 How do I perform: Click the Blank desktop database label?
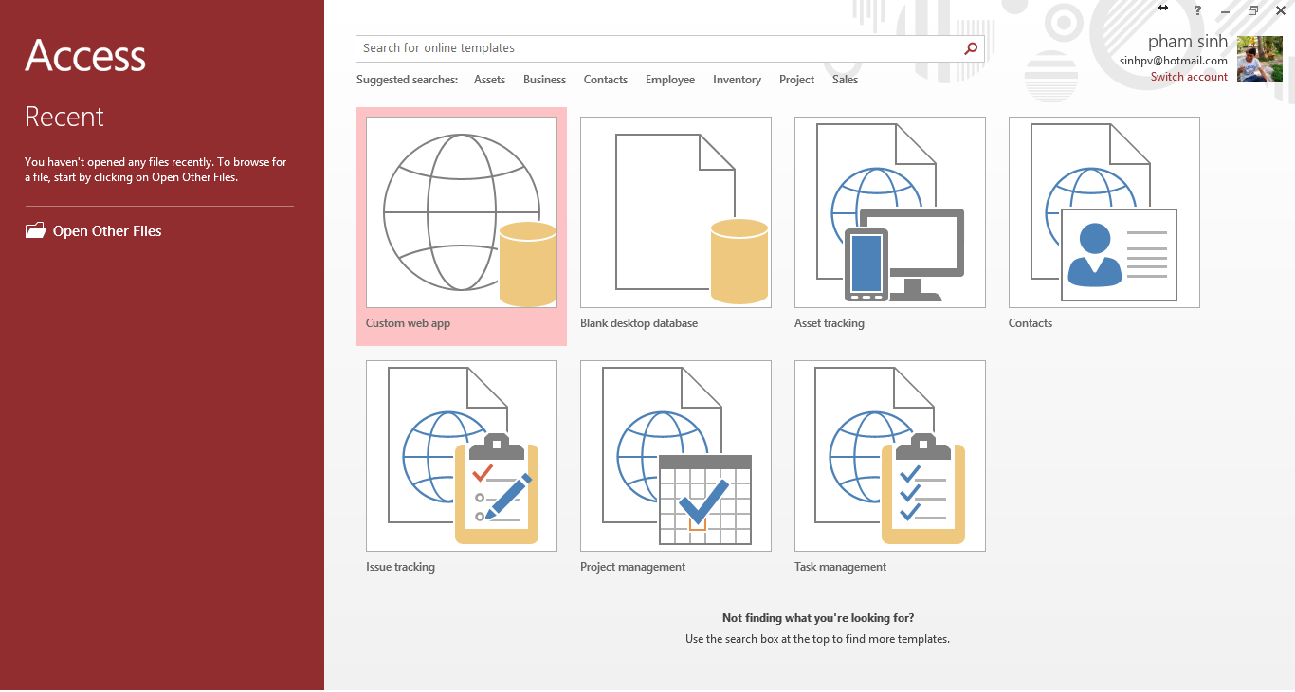(x=639, y=323)
